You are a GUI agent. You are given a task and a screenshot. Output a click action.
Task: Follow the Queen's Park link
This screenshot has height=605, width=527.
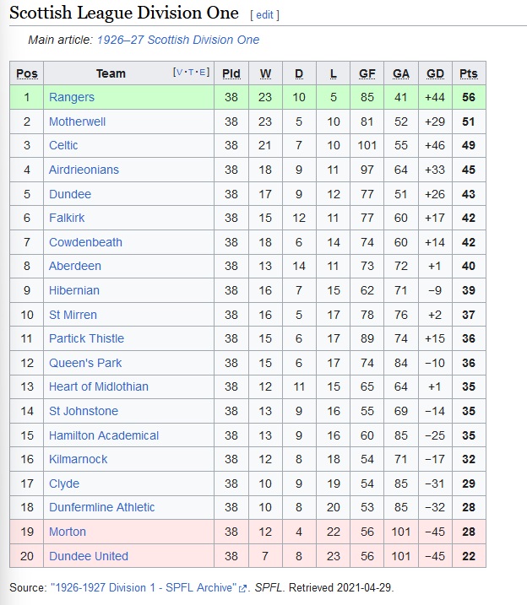point(85,363)
